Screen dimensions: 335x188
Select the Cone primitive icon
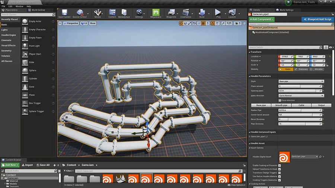(x=25, y=87)
